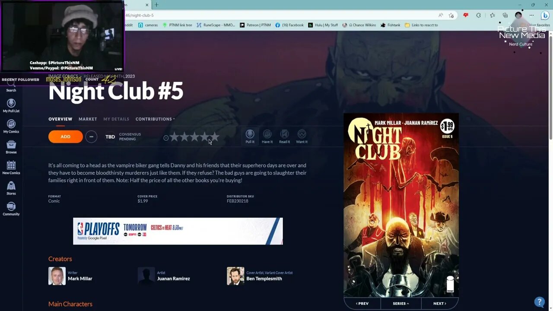Screen dimensions: 553x311
Task: Open Search in the left sidebar
Action: tap(11, 86)
